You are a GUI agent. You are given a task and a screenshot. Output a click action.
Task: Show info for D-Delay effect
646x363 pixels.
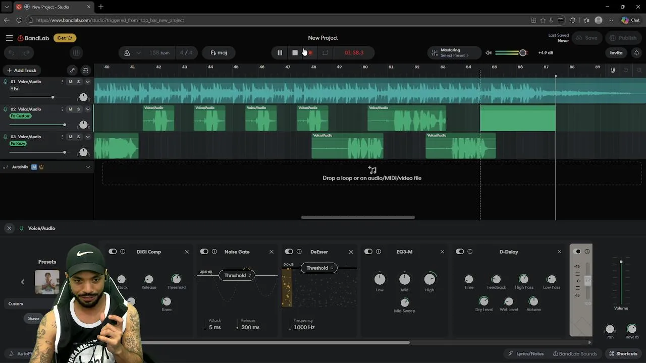tap(470, 252)
